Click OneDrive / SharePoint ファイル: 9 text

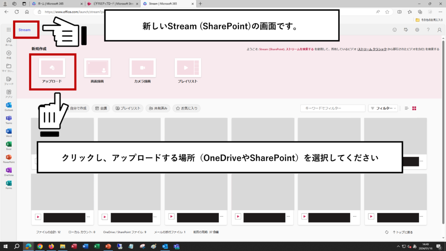[x=125, y=232]
